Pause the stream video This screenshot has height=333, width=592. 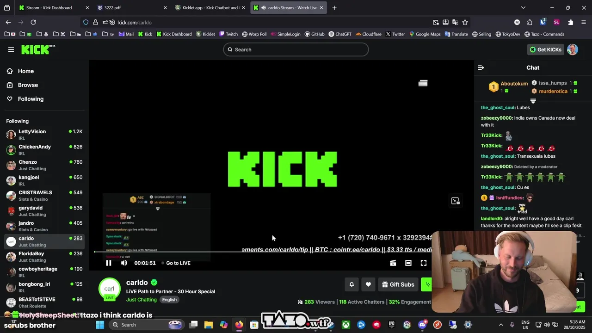pos(109,263)
